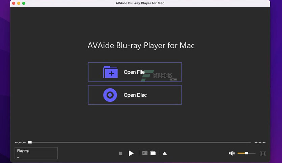This screenshot has width=282, height=163.
Task: Maximize the window with the green button
Action: (24, 3)
